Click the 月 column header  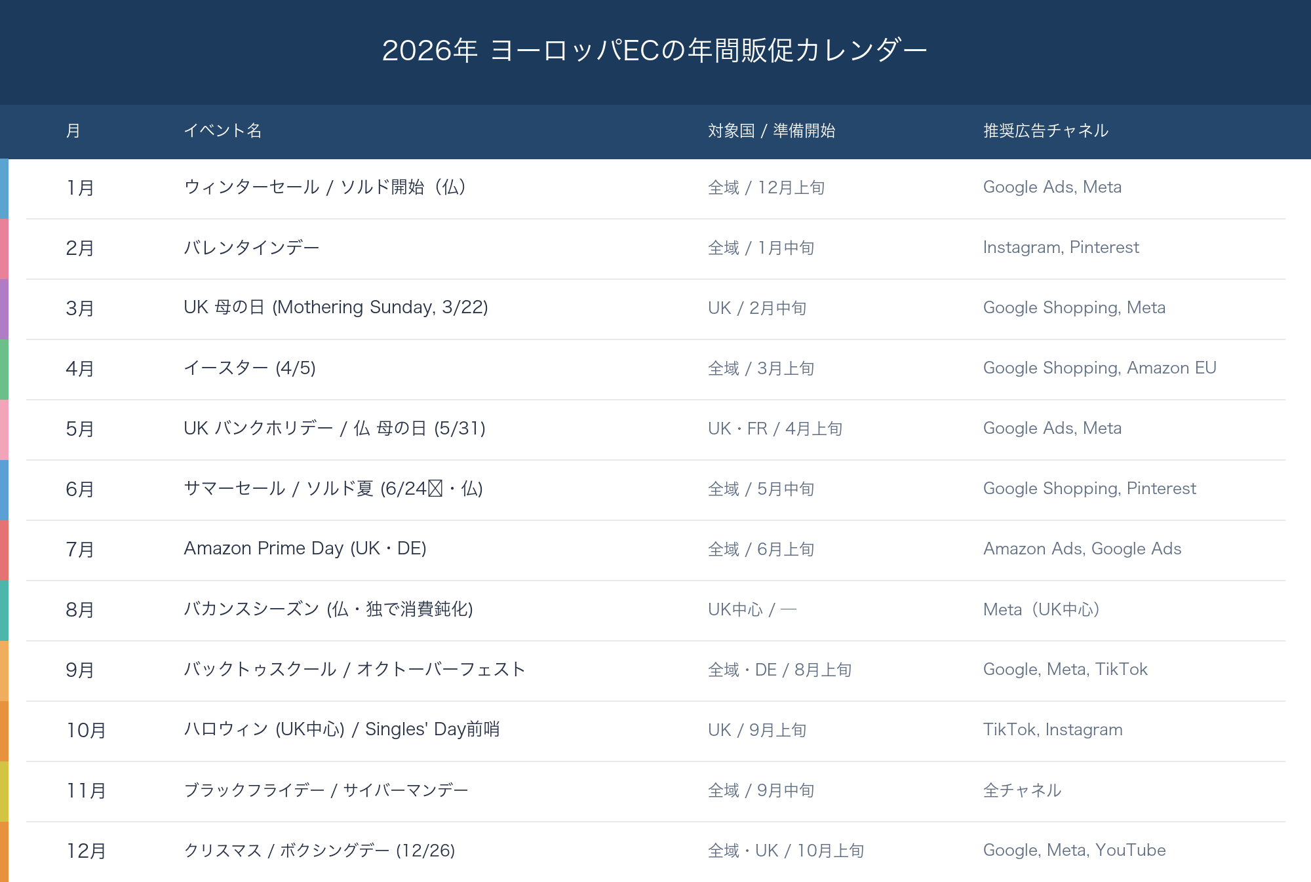(73, 130)
